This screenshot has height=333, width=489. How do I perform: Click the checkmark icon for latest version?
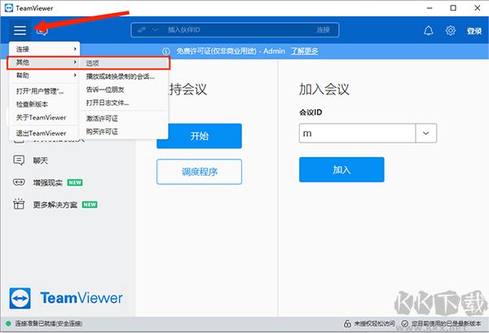click(405, 324)
